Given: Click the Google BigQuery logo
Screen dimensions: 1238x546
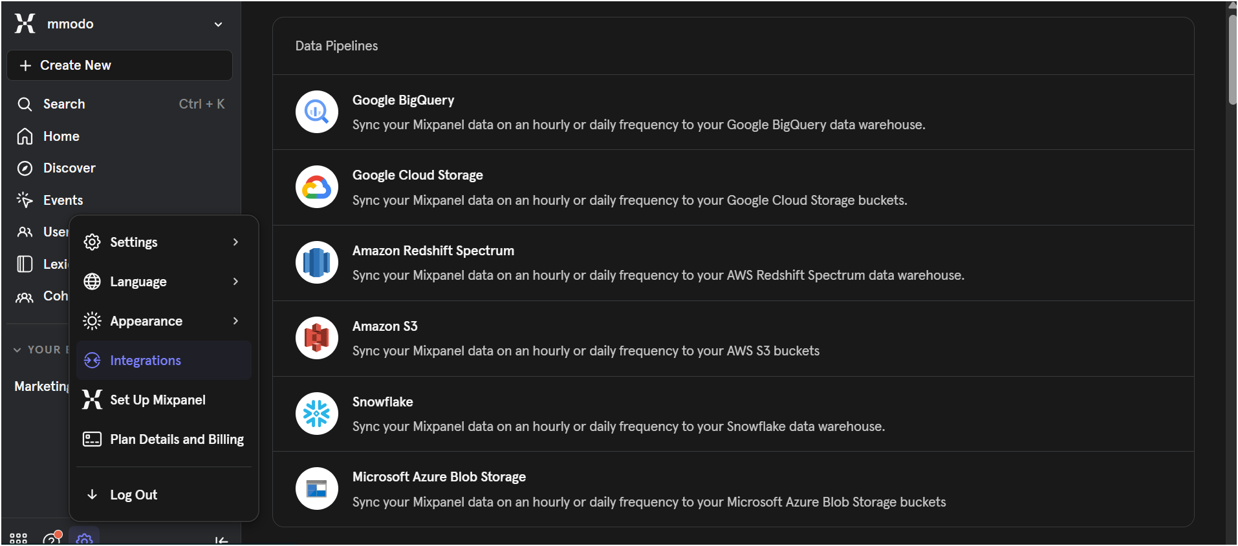Looking at the screenshot, I should 317,112.
